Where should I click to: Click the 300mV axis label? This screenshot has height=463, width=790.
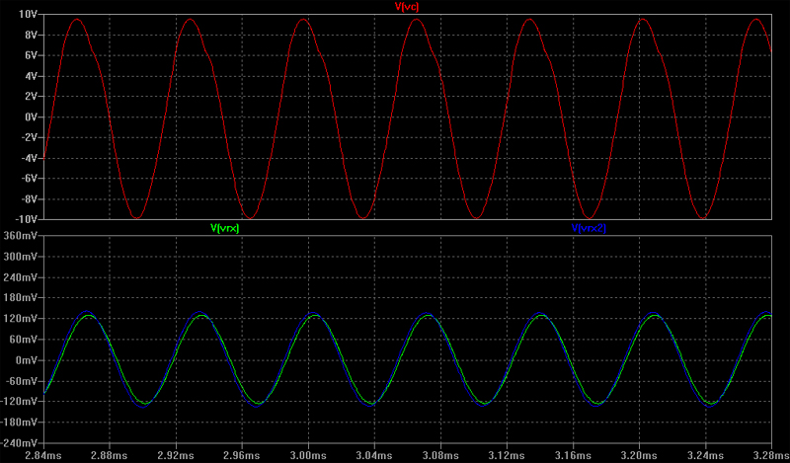pyautogui.click(x=20, y=257)
